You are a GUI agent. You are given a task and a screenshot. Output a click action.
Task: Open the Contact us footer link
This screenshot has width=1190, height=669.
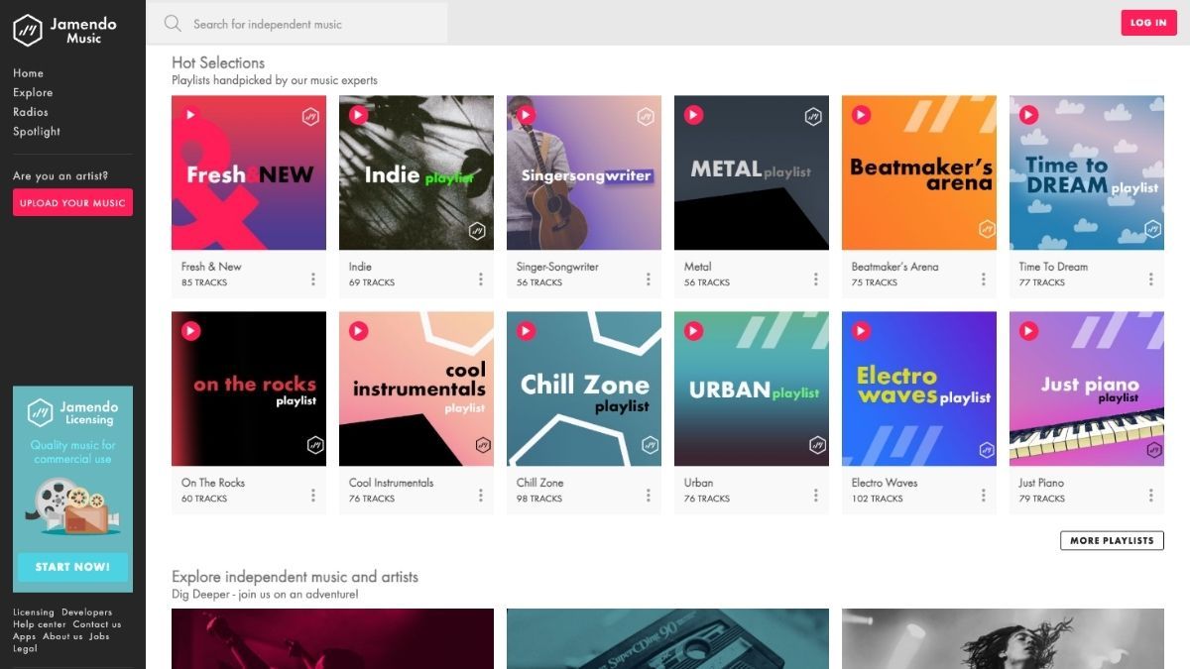tap(97, 624)
